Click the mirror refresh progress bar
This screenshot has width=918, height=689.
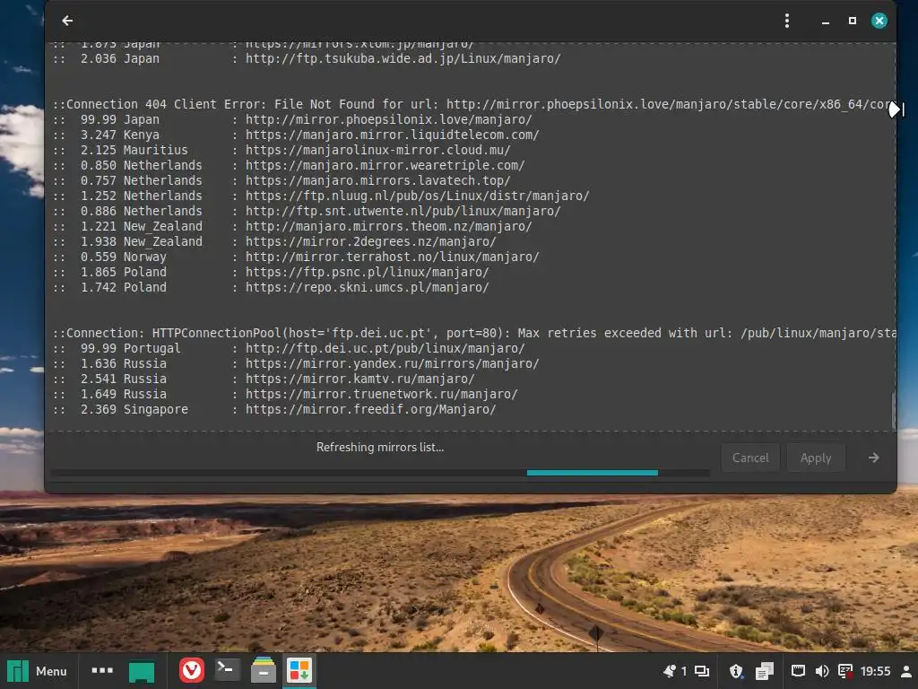(x=380, y=472)
